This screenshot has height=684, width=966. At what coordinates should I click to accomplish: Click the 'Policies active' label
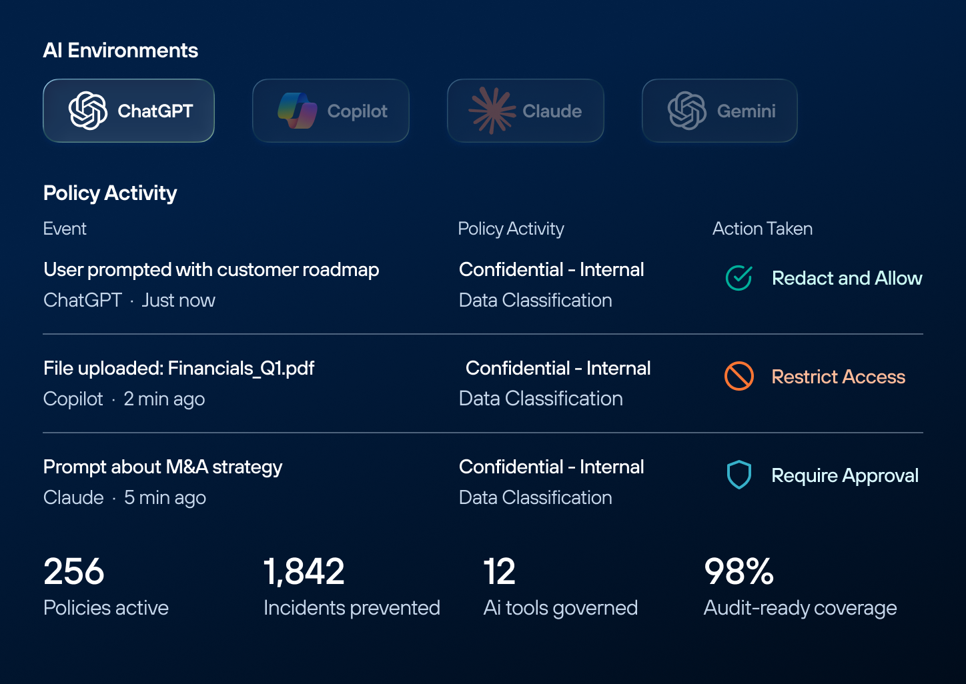tap(106, 607)
